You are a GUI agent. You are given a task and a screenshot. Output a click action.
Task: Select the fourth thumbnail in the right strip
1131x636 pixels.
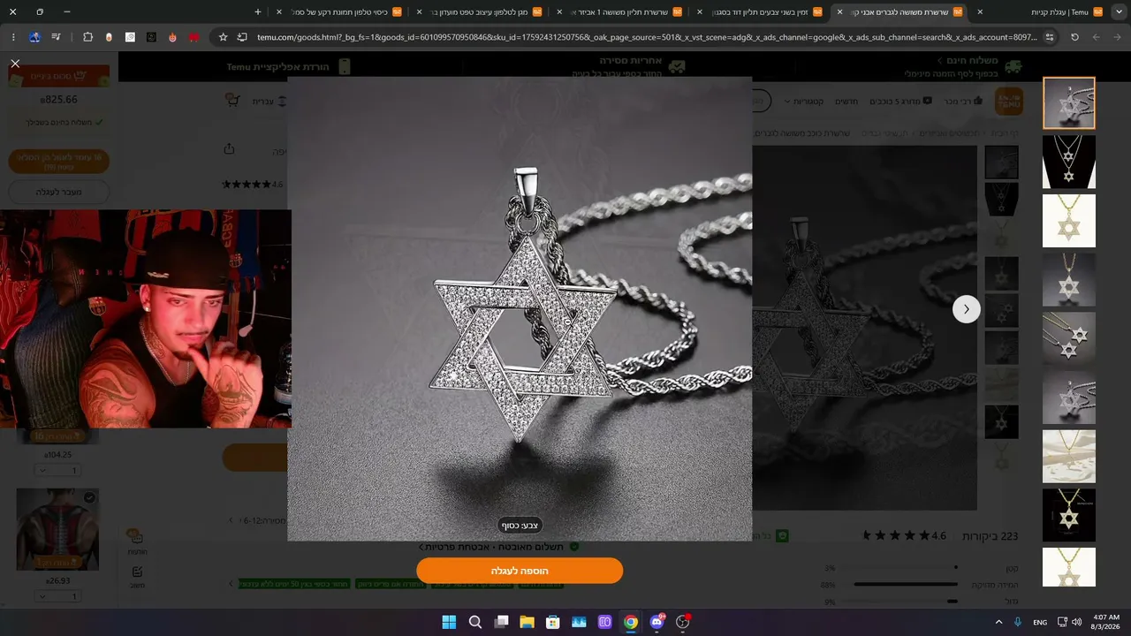tap(1069, 280)
